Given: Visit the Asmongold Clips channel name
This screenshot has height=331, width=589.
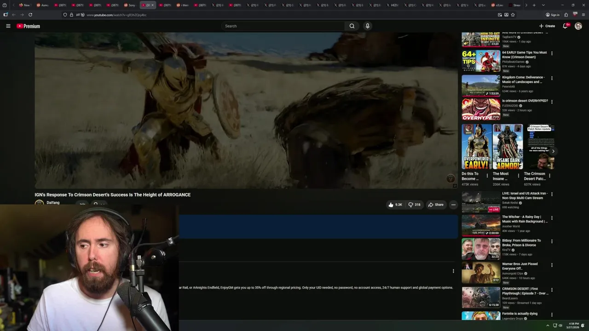Looking at the screenshot, I should point(513,274).
